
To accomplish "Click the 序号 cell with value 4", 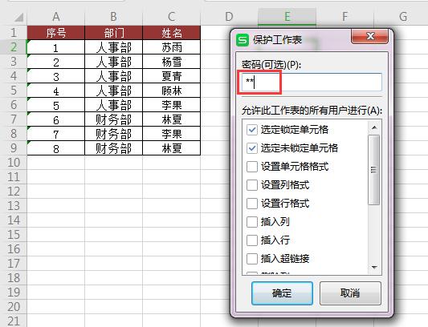I will [x=56, y=91].
